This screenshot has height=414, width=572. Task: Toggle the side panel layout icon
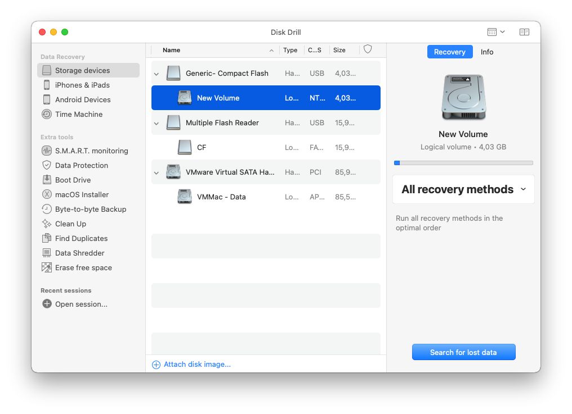524,32
